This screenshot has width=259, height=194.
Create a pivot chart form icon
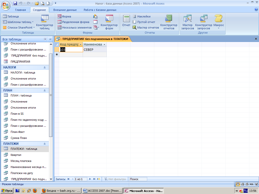click(95, 16)
